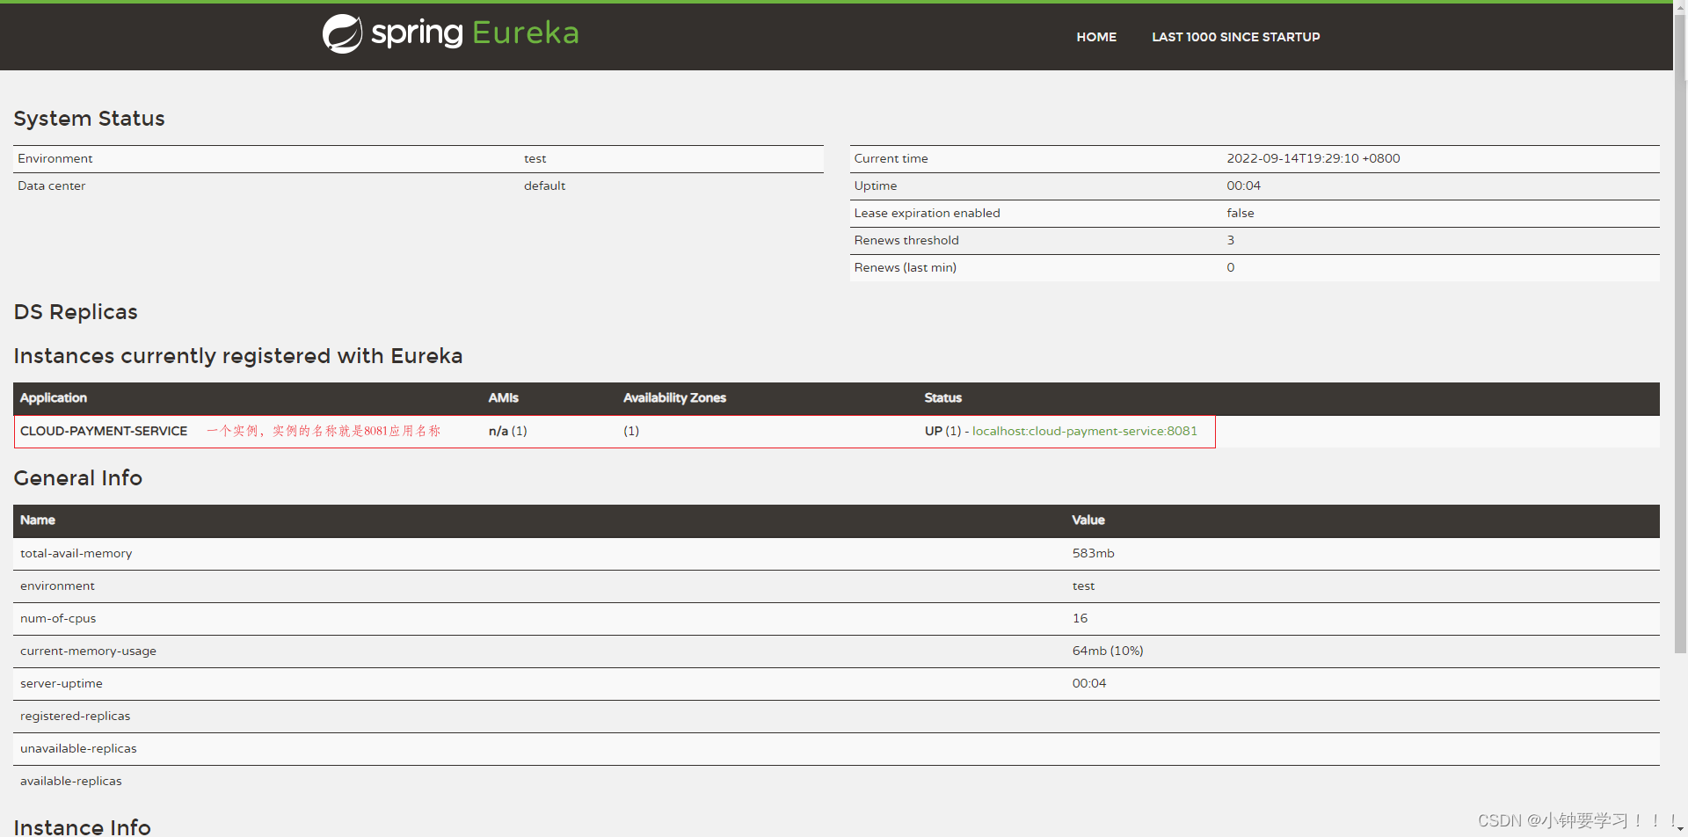This screenshot has height=837, width=1688.
Task: Click the vertical scrollbar thumb
Action: [1680, 334]
